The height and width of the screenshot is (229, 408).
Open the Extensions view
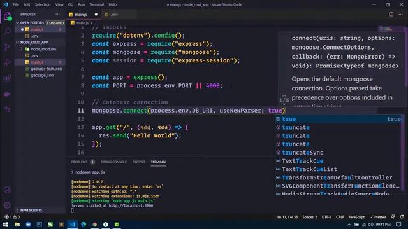point(8,78)
